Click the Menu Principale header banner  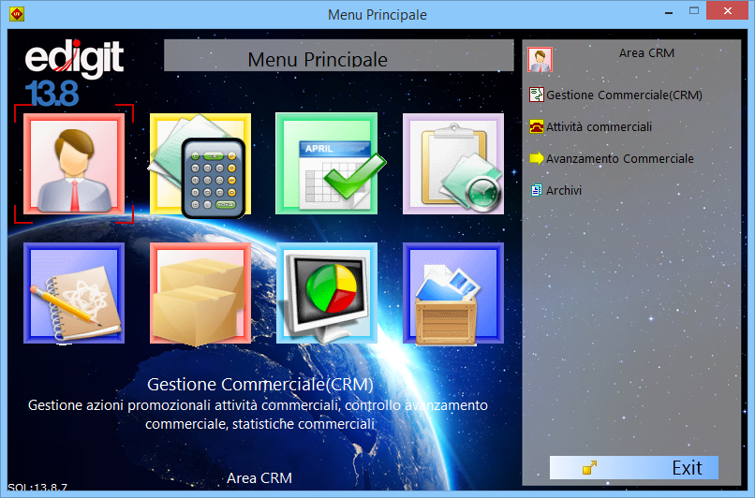point(318,57)
